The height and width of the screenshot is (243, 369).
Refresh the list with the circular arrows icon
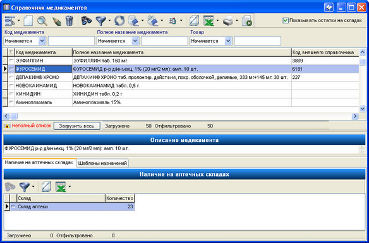click(119, 21)
